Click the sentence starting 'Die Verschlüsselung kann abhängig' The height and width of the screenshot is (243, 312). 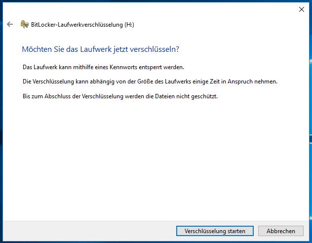(x=150, y=81)
